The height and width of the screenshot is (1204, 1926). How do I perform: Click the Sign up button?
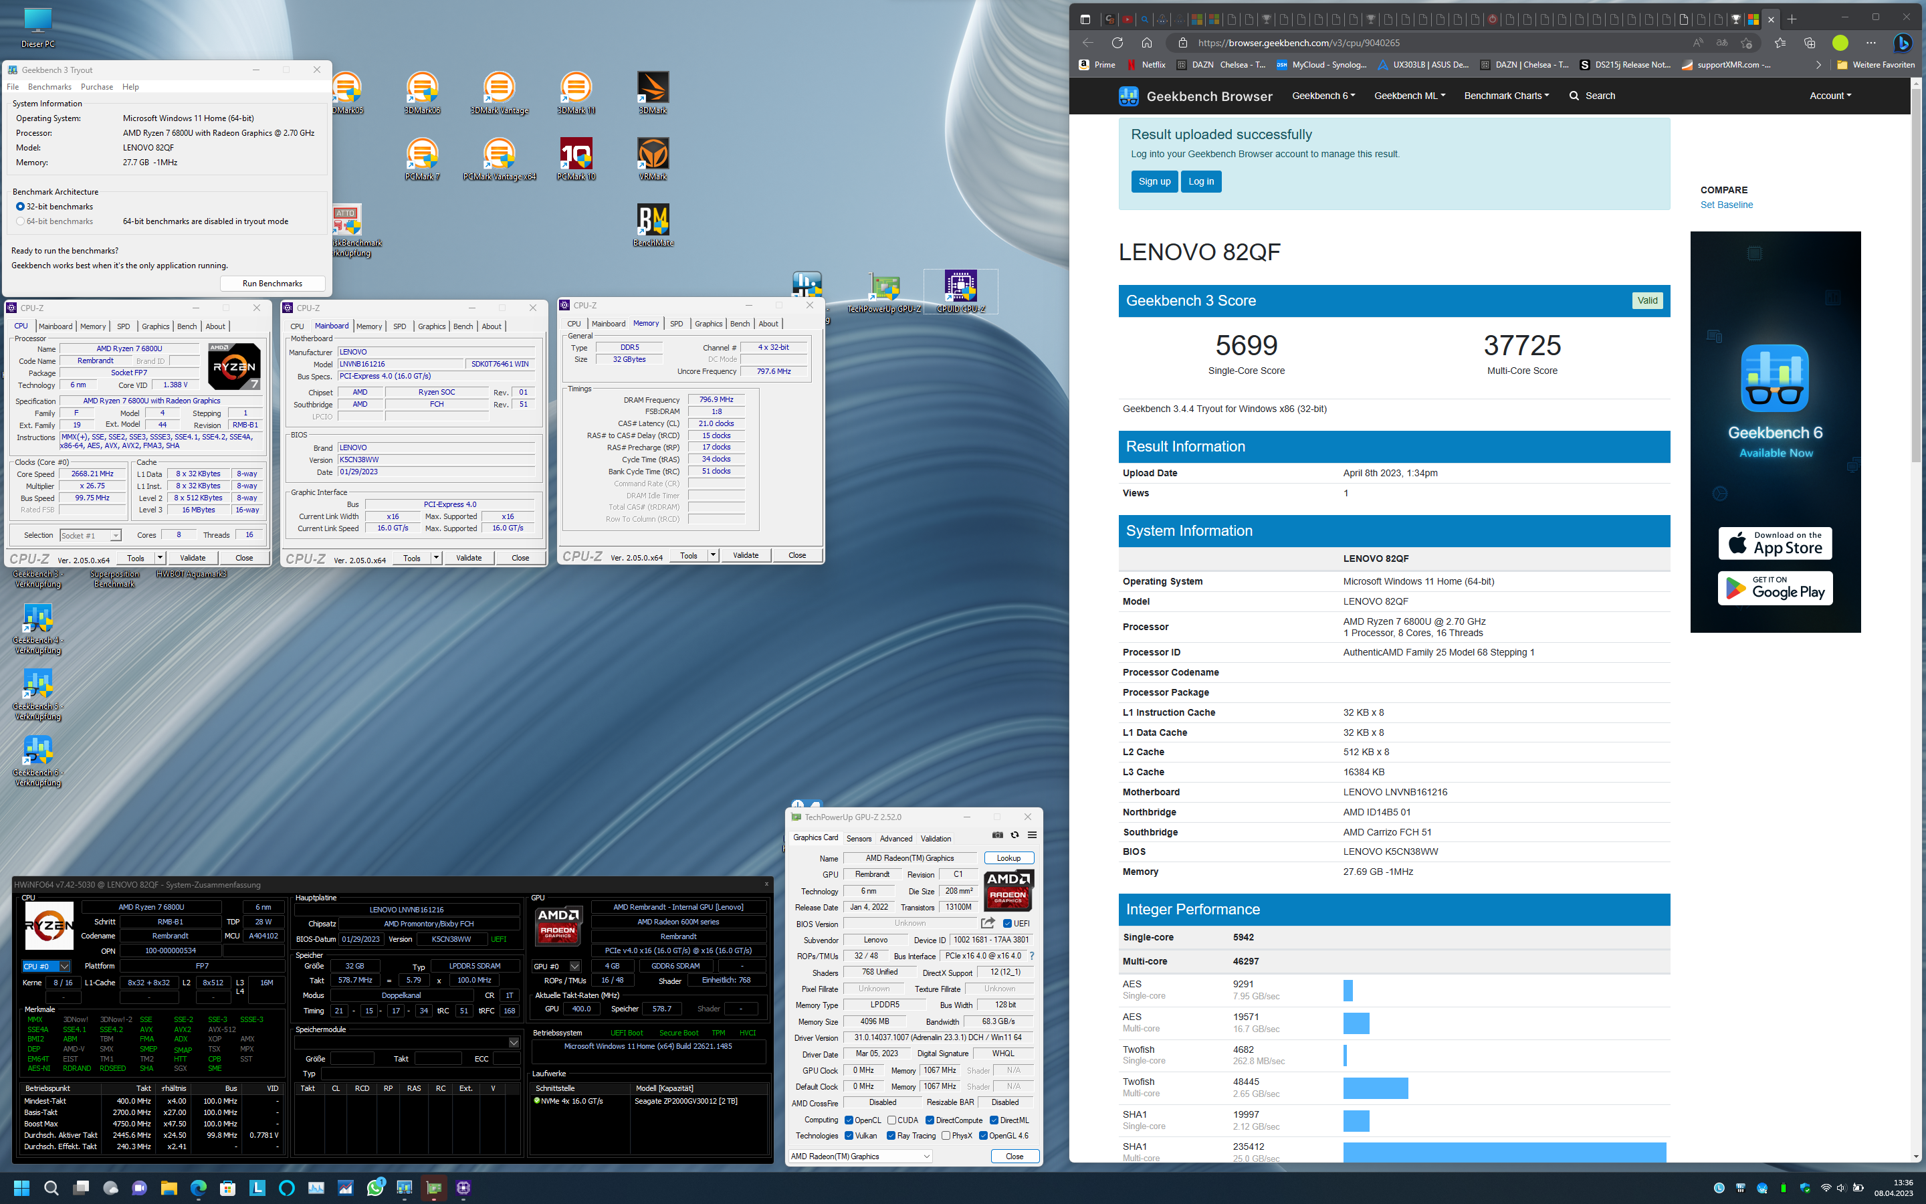coord(1154,181)
